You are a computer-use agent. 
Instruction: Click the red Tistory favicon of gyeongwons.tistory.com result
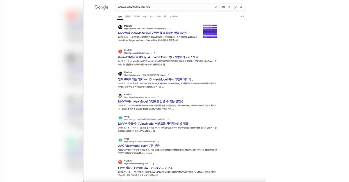click(120, 52)
